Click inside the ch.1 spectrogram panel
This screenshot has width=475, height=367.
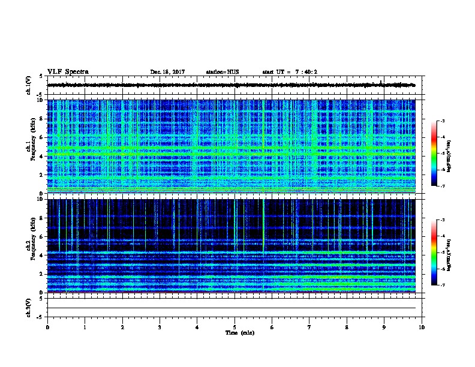coord(232,146)
